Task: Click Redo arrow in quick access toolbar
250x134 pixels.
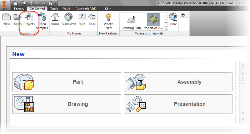Action: [x=44, y=3]
